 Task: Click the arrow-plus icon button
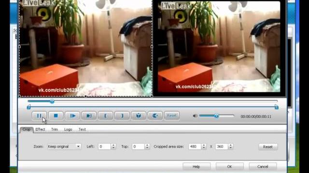point(155,116)
